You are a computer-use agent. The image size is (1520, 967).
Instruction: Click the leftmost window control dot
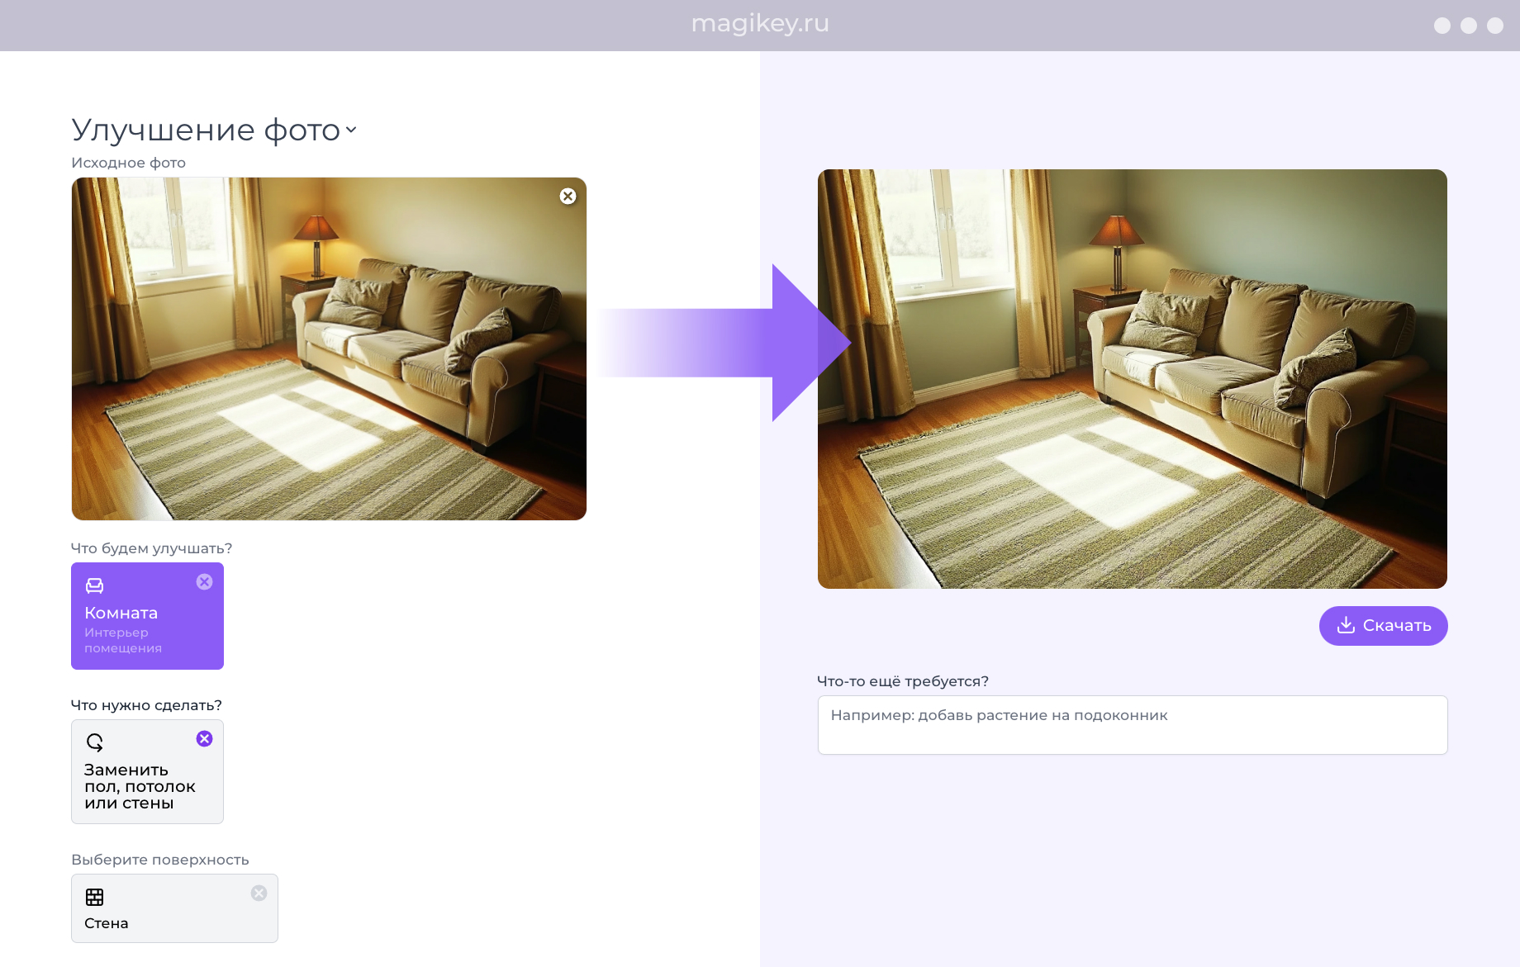[1442, 26]
